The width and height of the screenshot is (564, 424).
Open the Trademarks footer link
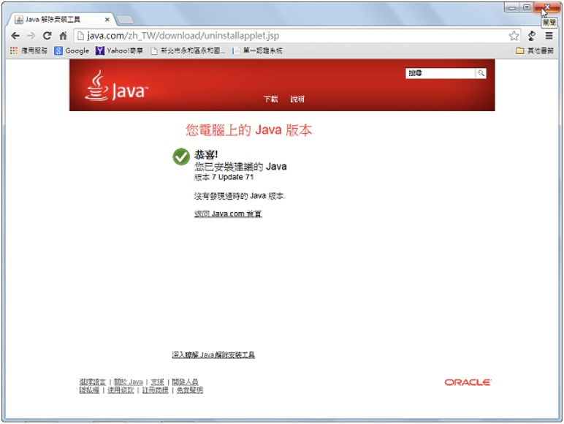[x=155, y=390]
